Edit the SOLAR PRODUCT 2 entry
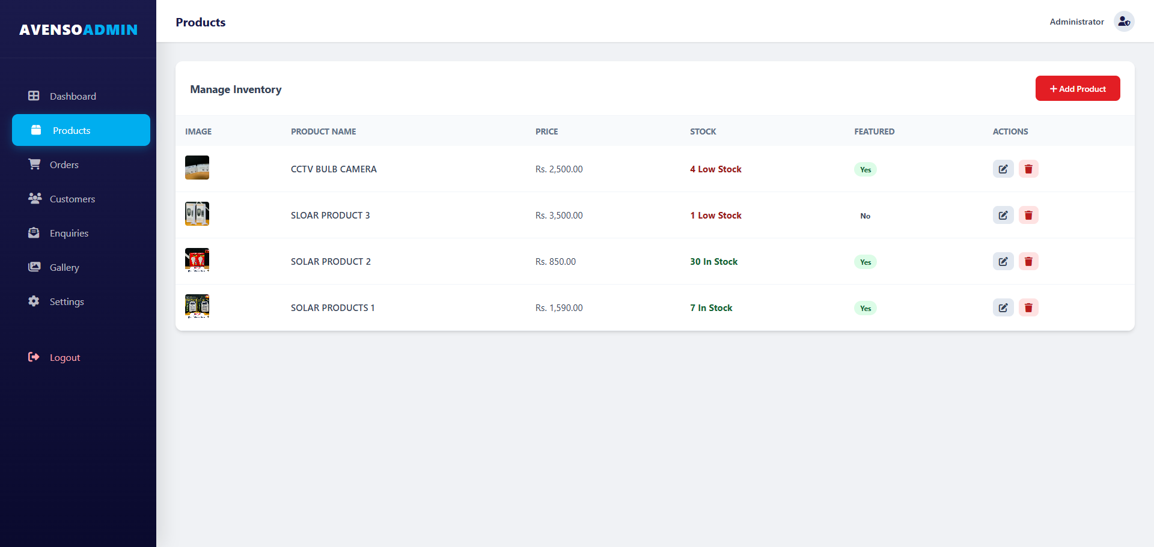The image size is (1154, 547). pyautogui.click(x=1003, y=261)
